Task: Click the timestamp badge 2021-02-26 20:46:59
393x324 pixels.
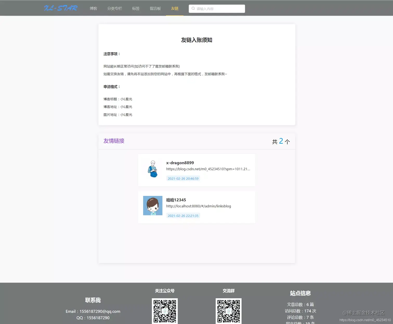Action: [183, 178]
